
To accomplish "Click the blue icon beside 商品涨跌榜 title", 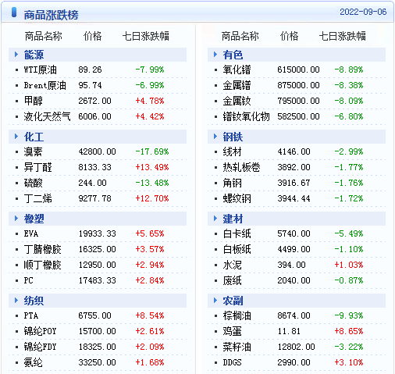I will click(x=14, y=12).
